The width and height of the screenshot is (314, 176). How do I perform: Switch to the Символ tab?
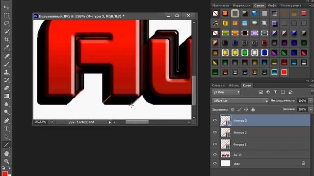tap(218, 86)
